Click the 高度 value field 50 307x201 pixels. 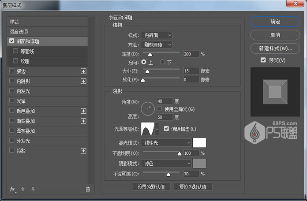[x=165, y=117]
